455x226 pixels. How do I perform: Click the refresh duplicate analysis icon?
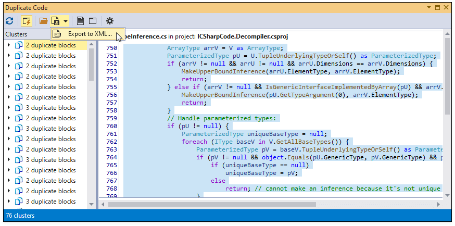[x=9, y=21]
